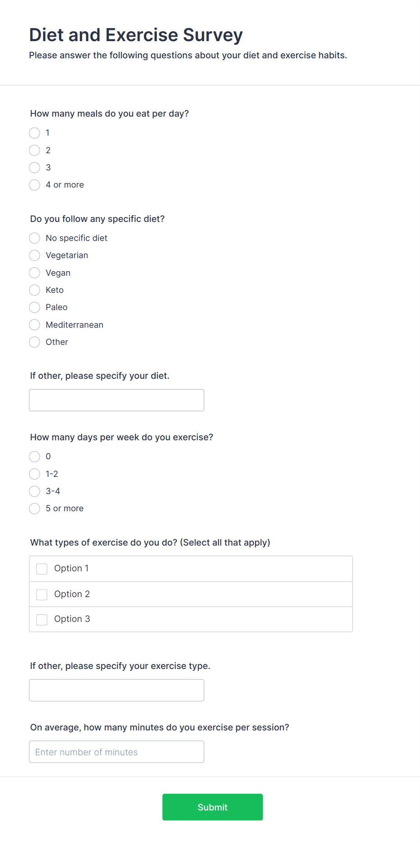Screen dimensions: 420x843
Task: Click the specify your diet text field
Action: point(117,400)
